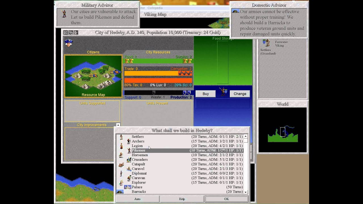Click the Barracks building icon in build list
363x204 pixels.
point(120,192)
